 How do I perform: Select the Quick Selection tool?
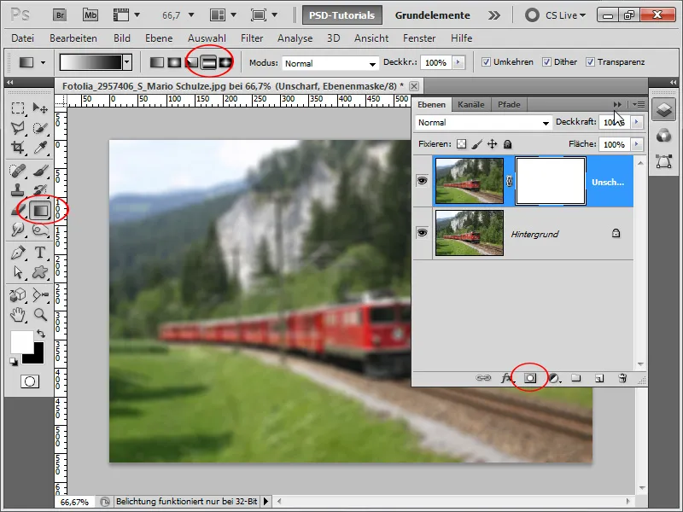(40, 127)
